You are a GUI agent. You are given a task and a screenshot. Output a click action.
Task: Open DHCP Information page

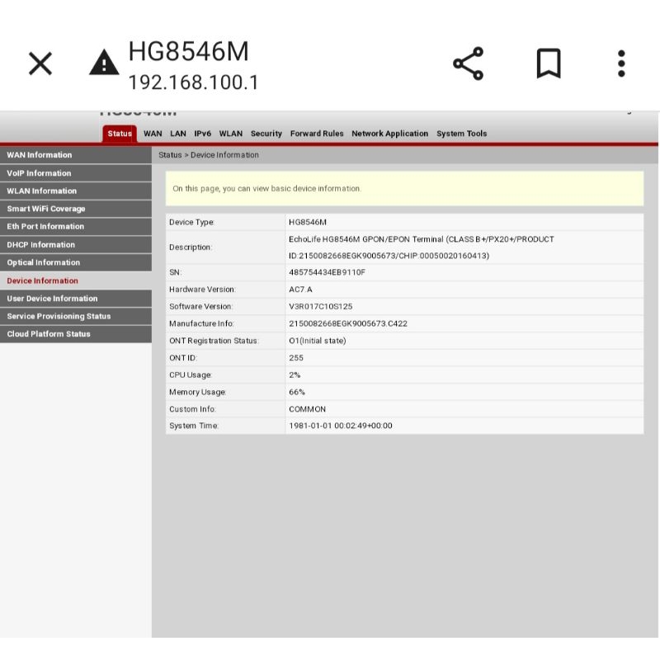pyautogui.click(x=76, y=244)
